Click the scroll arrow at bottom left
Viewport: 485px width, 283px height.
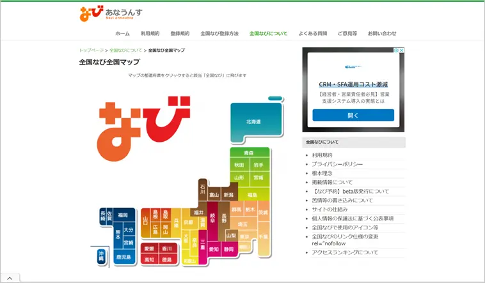pyautogui.click(x=10, y=279)
